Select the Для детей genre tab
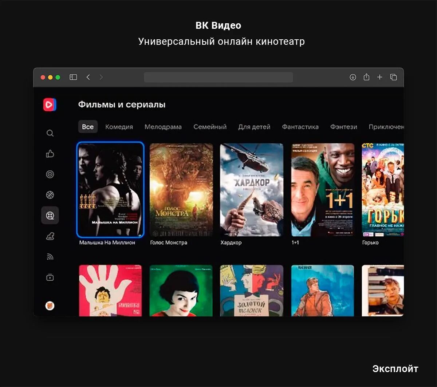 (x=254, y=127)
